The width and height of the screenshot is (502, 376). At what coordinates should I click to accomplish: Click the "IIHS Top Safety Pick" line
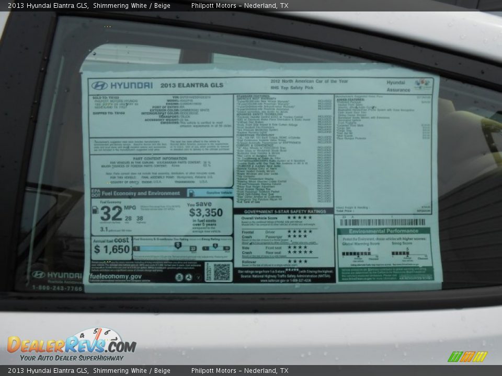(x=292, y=88)
